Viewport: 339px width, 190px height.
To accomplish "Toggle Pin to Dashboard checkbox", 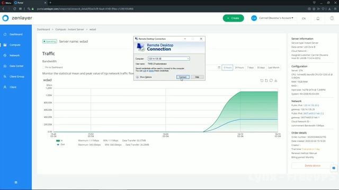I will coord(43,68).
